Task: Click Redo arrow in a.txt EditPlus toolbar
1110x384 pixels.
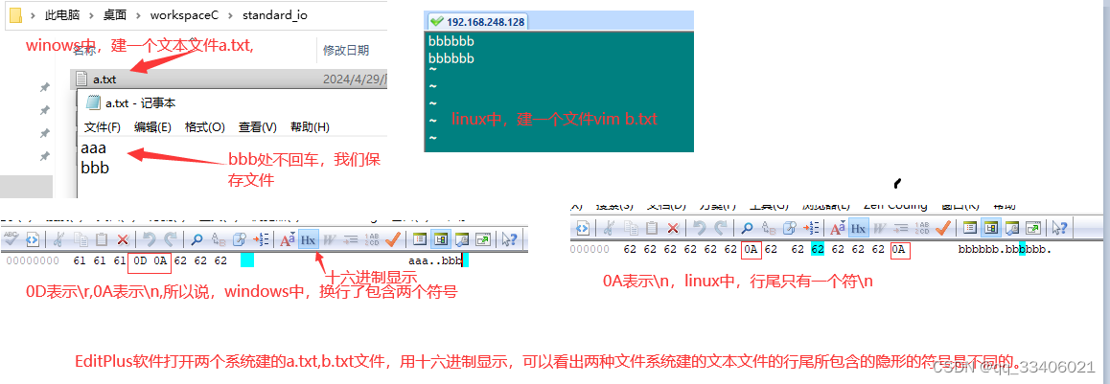Action: [x=171, y=239]
